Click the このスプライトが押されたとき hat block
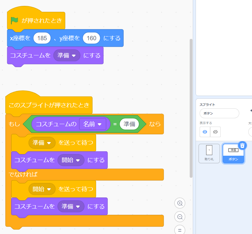 49,105
